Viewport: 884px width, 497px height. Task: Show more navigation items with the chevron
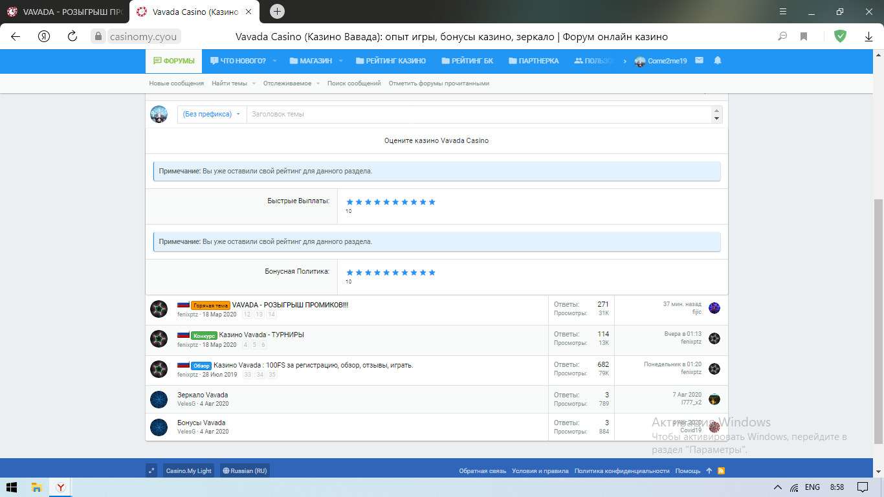tap(625, 61)
